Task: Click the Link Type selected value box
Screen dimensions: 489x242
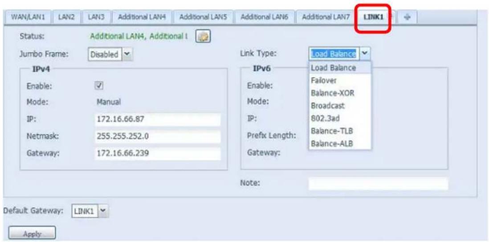Action: (x=334, y=54)
